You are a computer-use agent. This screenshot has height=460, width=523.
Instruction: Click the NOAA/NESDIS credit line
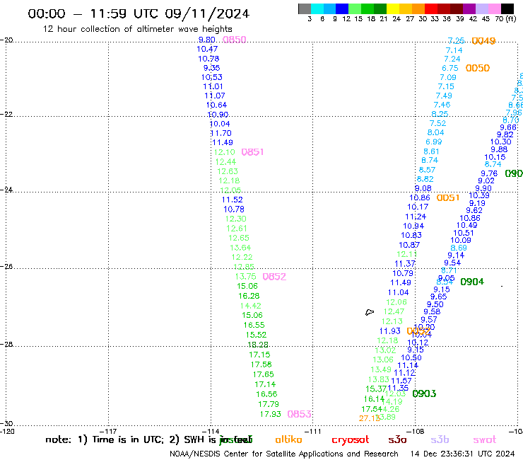[x=284, y=454]
